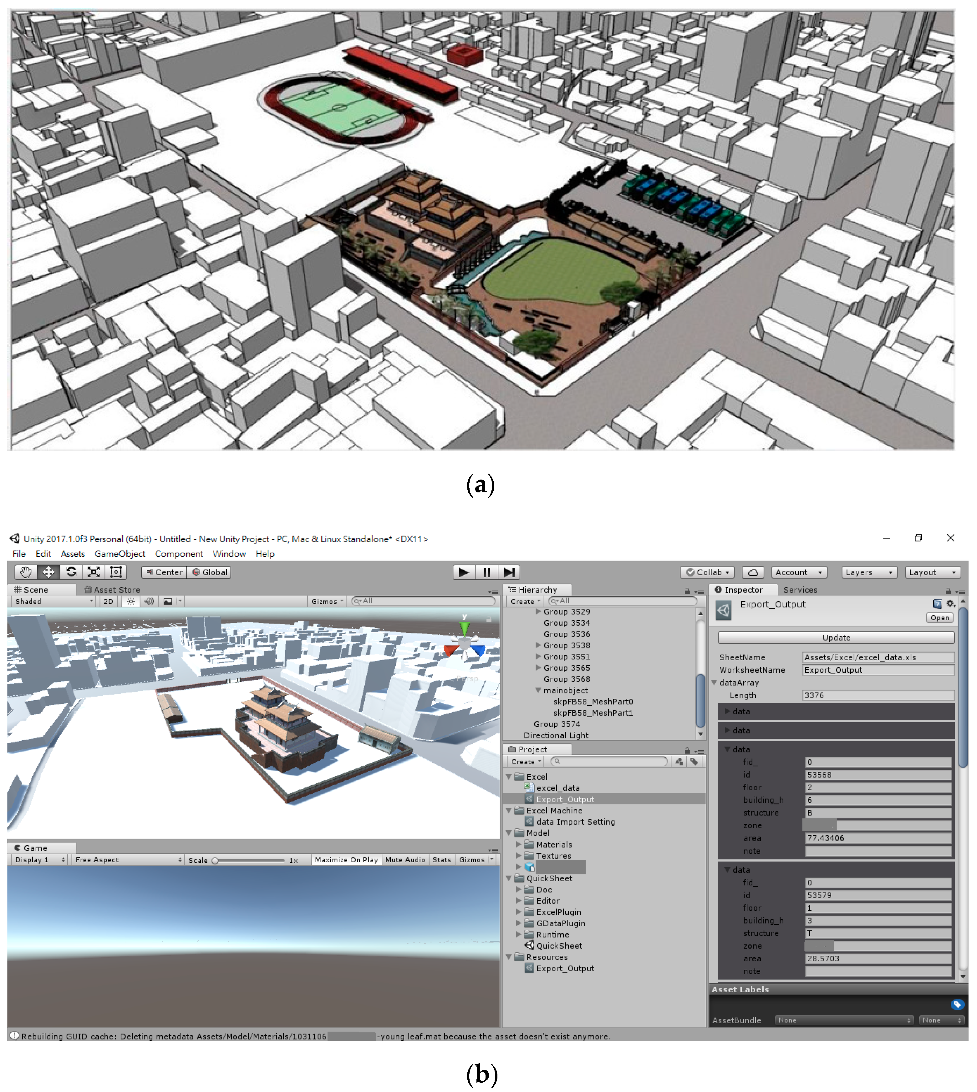Select the Rect transform tool
The width and height of the screenshot is (977, 1092).
[116, 572]
